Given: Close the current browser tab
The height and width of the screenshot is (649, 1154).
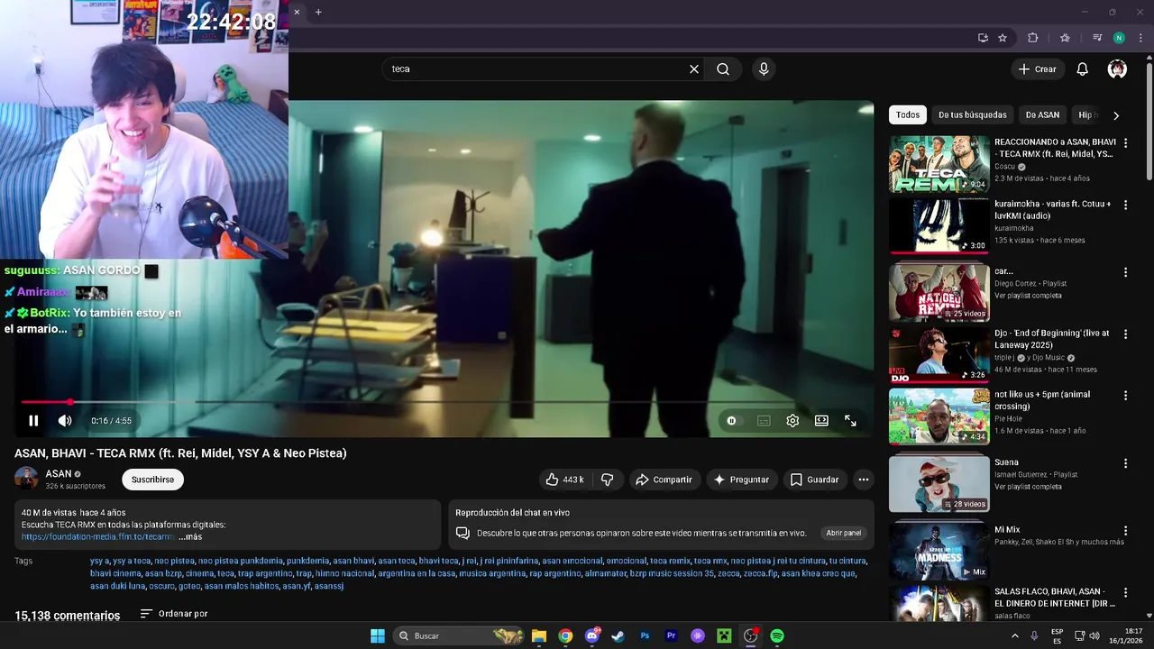Looking at the screenshot, I should point(297,12).
